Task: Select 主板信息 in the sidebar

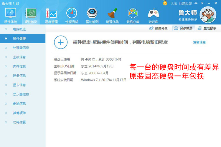Action: [23, 57]
